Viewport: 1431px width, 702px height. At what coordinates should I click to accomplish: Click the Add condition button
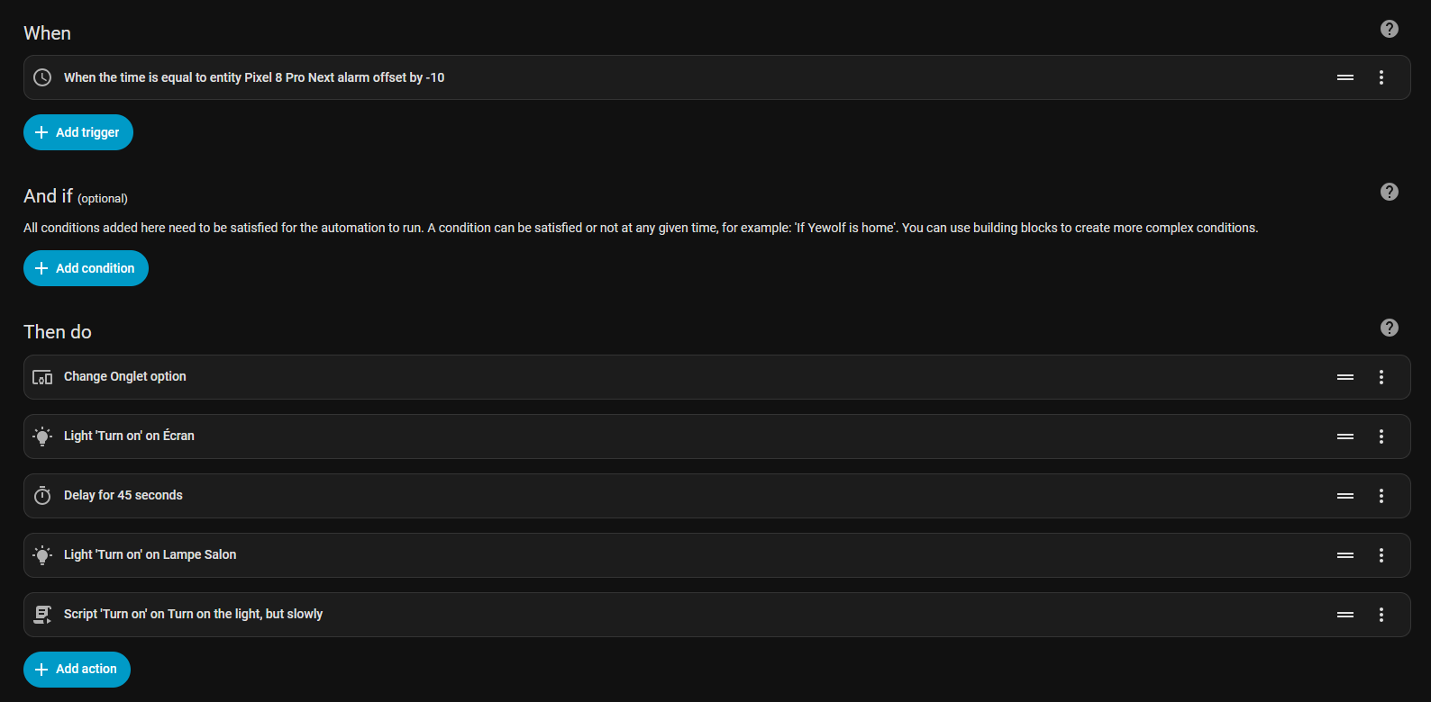(x=86, y=268)
